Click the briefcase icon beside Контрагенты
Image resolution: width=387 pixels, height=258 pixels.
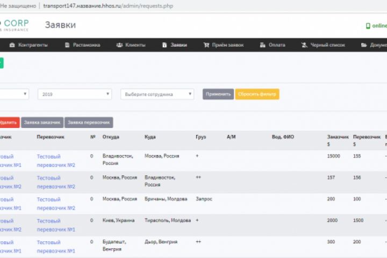point(12,45)
